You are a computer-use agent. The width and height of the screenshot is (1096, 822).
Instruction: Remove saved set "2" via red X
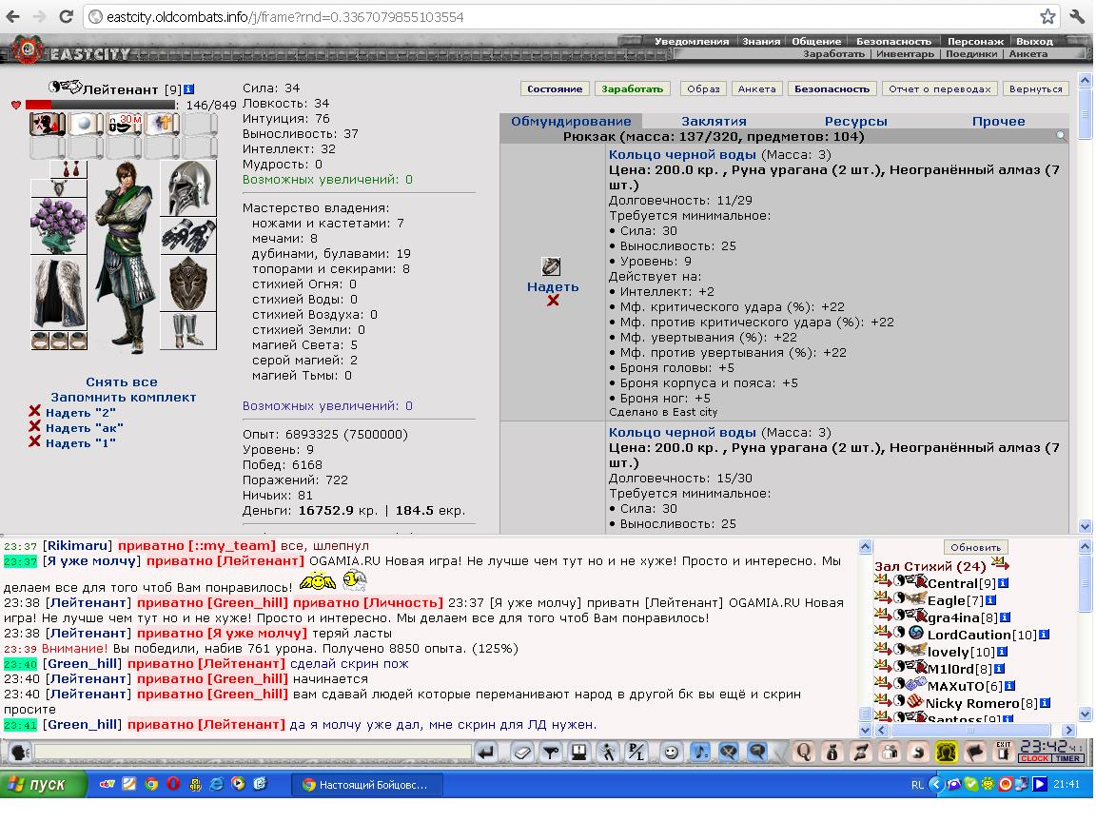click(34, 412)
